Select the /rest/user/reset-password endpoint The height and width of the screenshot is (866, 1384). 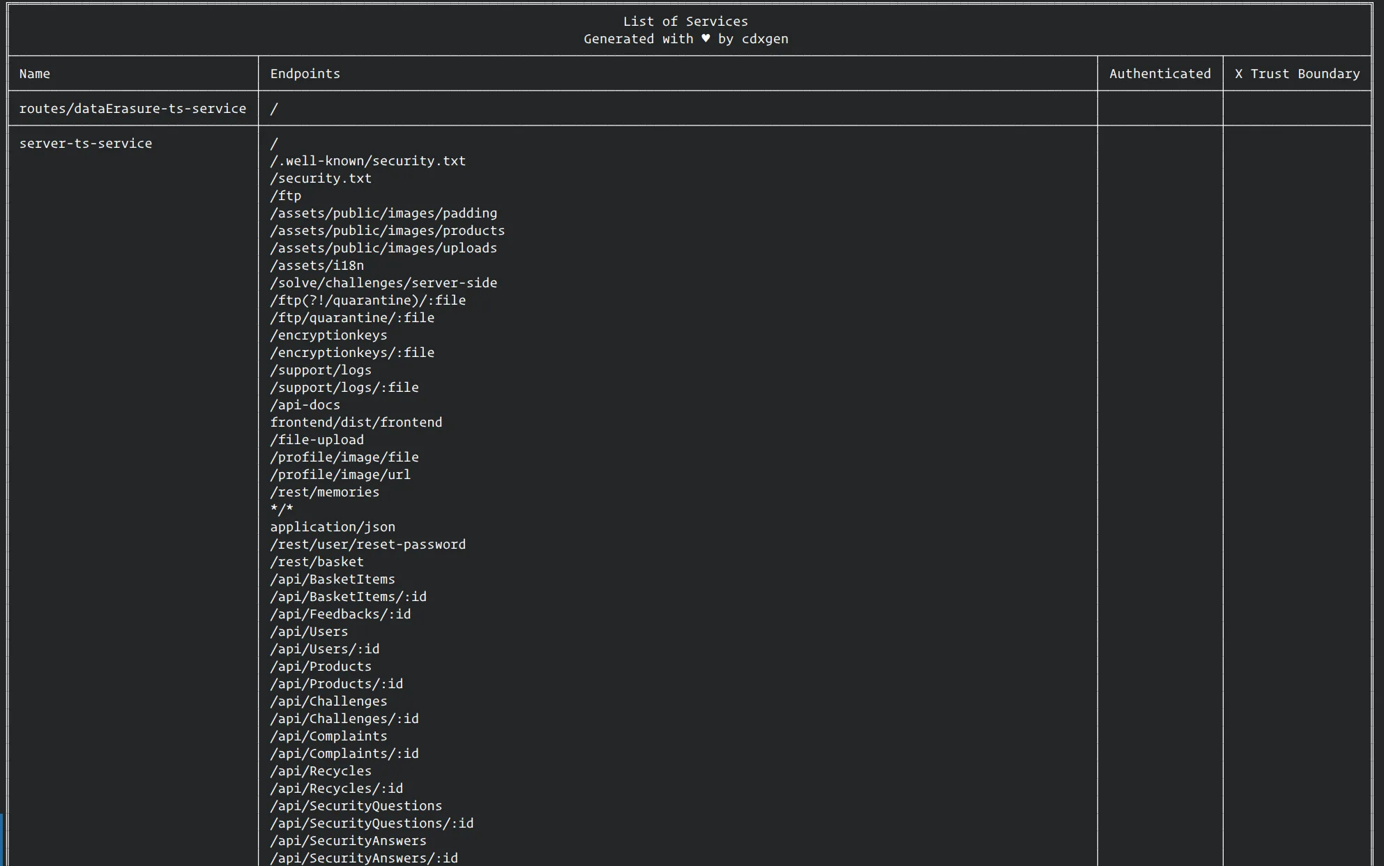[369, 544]
